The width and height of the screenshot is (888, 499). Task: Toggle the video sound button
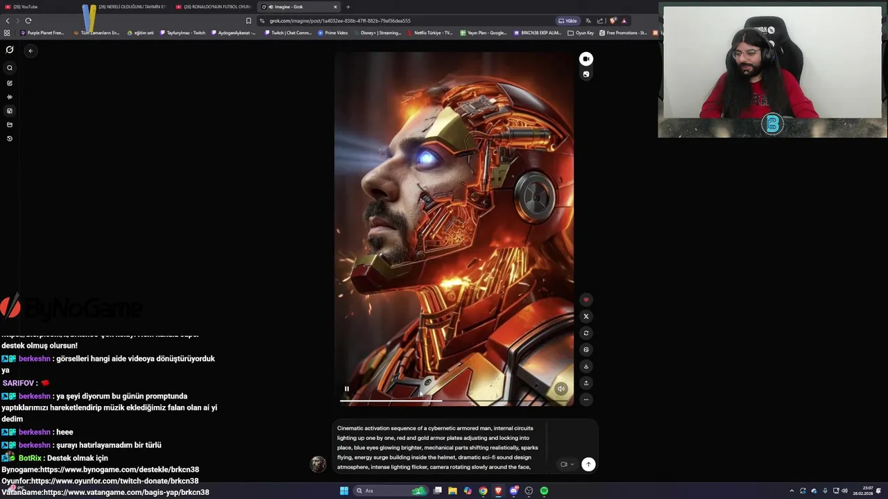pos(561,389)
